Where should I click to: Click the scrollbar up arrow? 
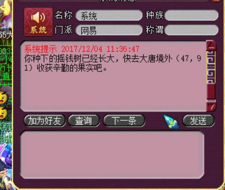[x=211, y=46]
